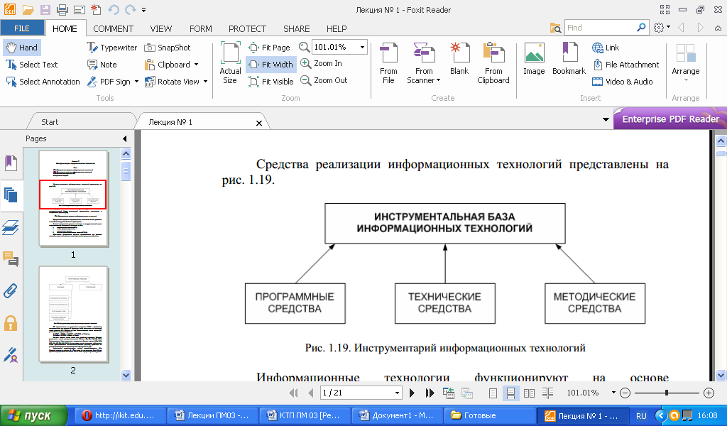This screenshot has height=426, width=727.
Task: Open the zoom percentage dropdown in the ribbon
Action: (x=363, y=47)
